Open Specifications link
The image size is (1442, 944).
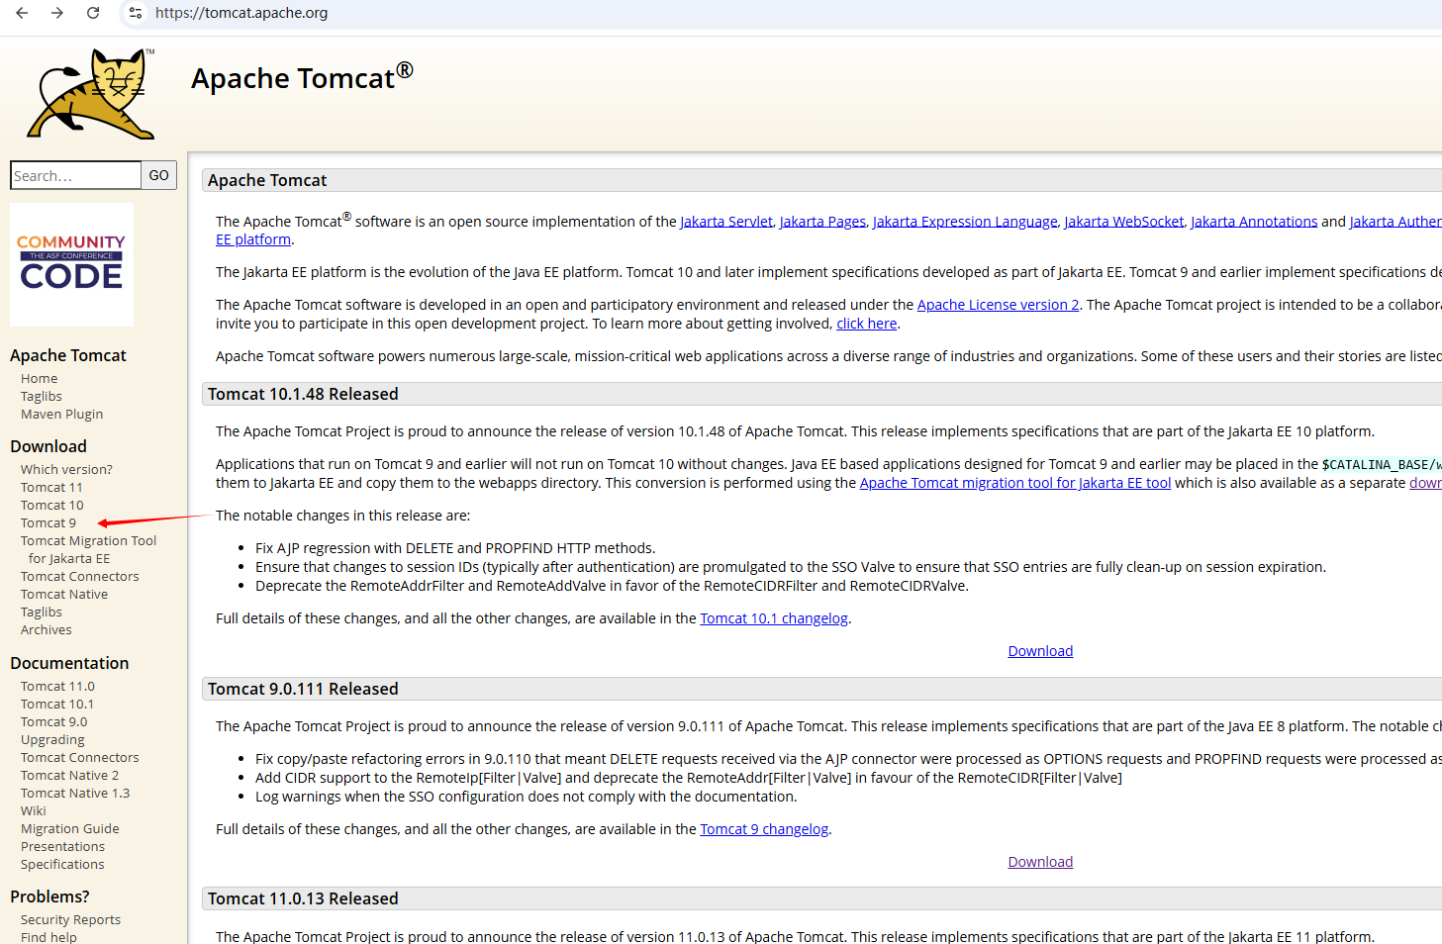tap(62, 865)
